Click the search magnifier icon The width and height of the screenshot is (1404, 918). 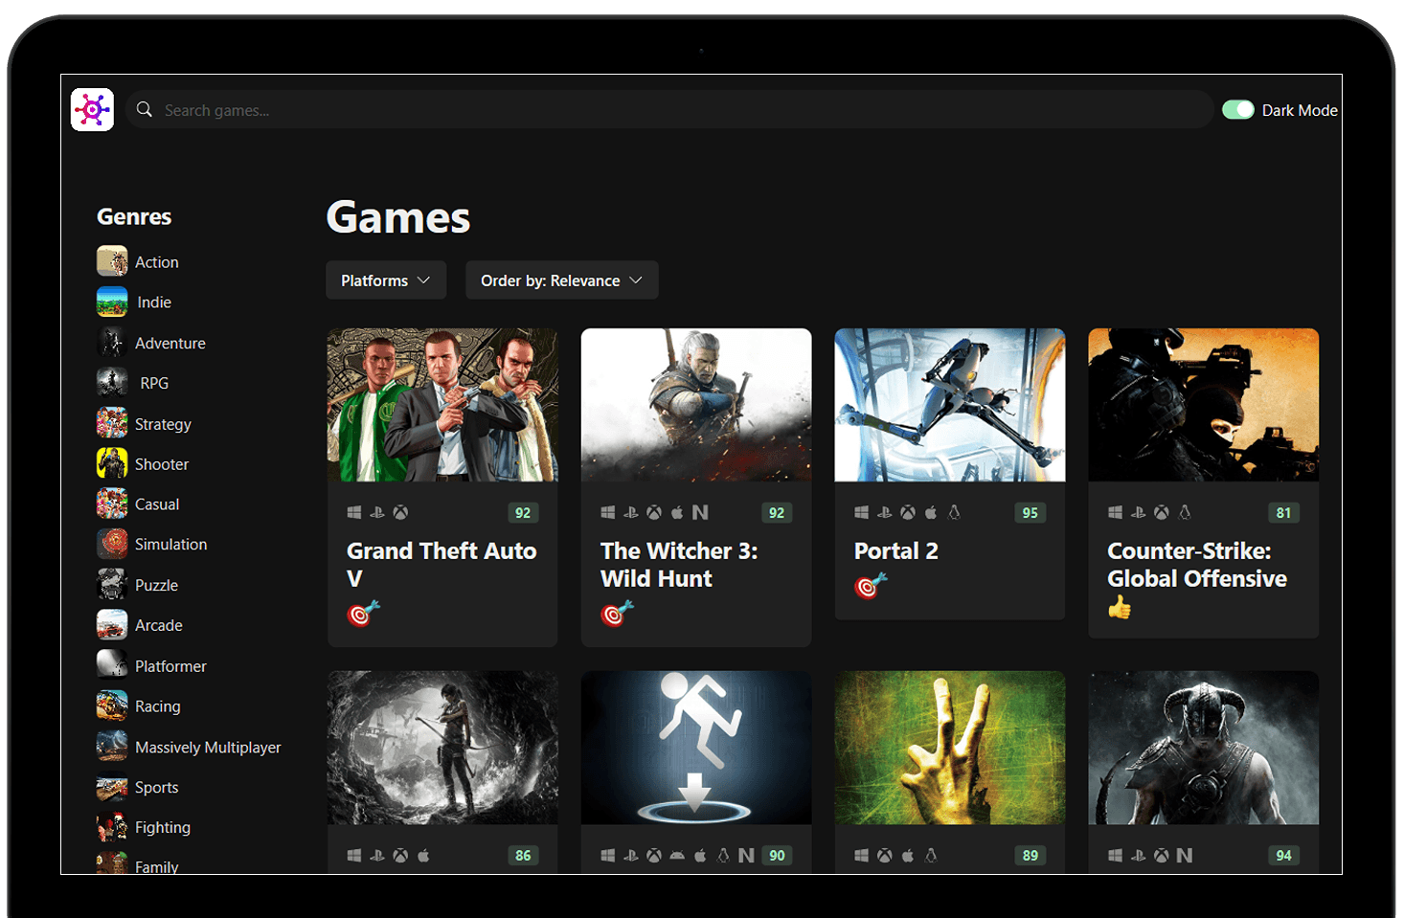[144, 109]
